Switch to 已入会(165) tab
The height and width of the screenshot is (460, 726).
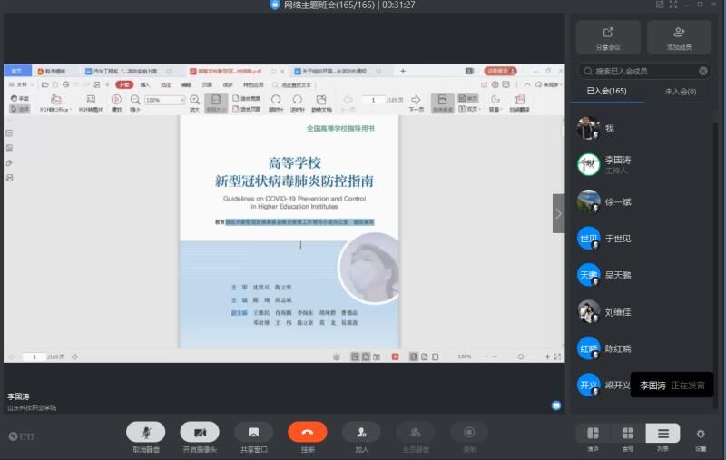click(x=606, y=91)
